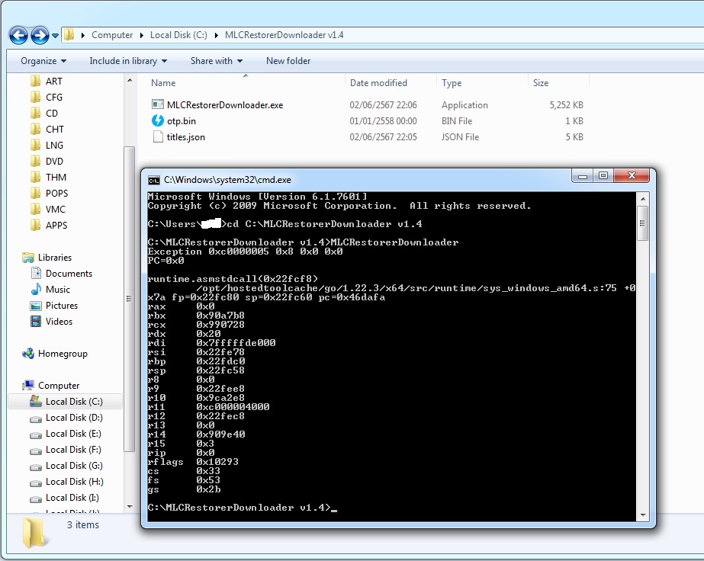This screenshot has width=704, height=561.
Task: Open the THM folder in the navigation pane
Action: pyautogui.click(x=56, y=178)
